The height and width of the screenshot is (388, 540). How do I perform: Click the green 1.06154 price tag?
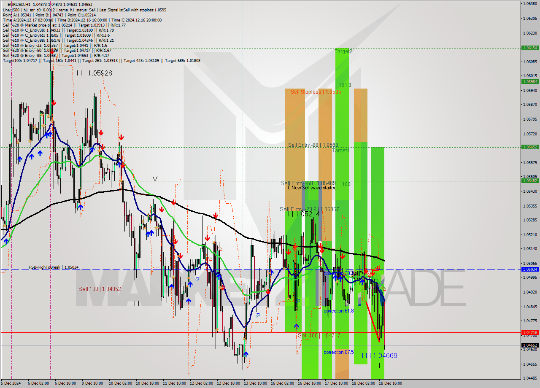pyautogui.click(x=530, y=48)
